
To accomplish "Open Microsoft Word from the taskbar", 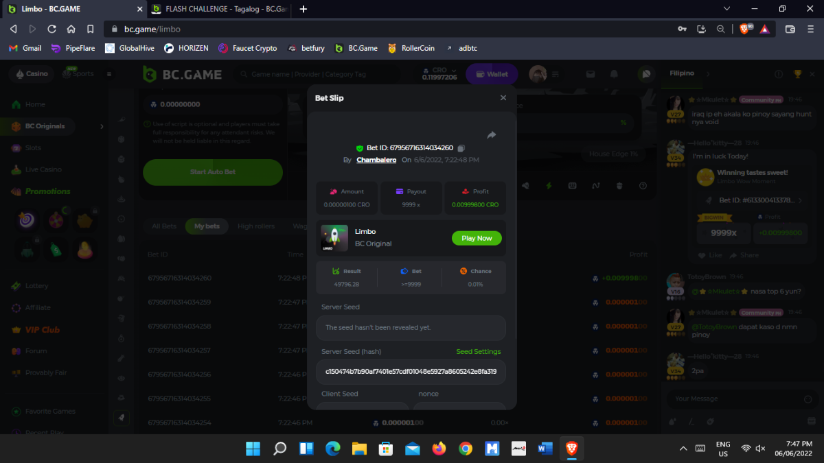I will point(545,449).
